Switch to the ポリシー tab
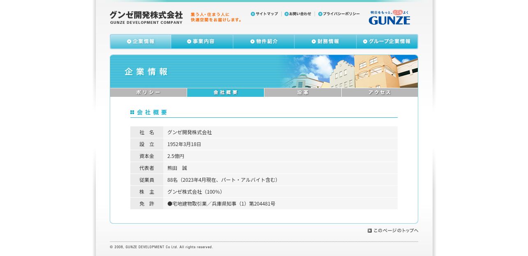This screenshot has height=256, width=528. [148, 92]
